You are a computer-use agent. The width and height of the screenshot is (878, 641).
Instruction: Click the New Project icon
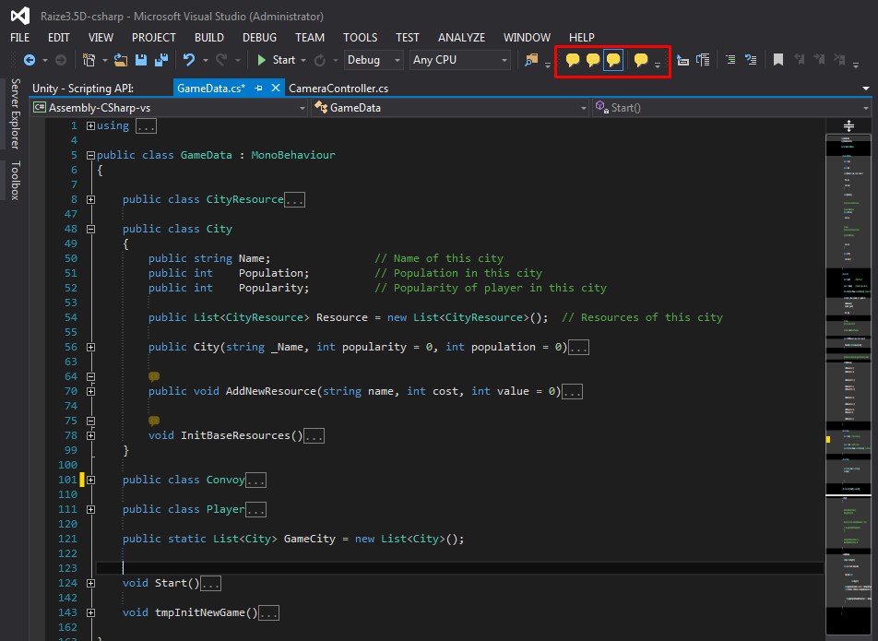[x=89, y=60]
